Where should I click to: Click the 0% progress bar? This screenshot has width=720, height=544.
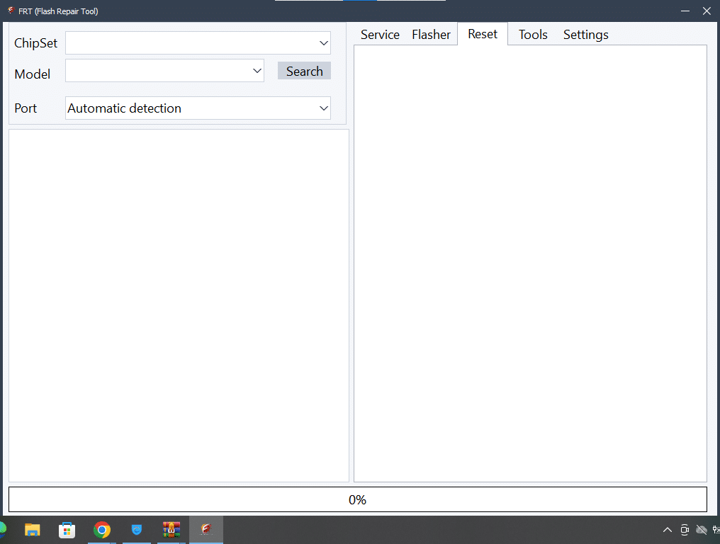(357, 499)
